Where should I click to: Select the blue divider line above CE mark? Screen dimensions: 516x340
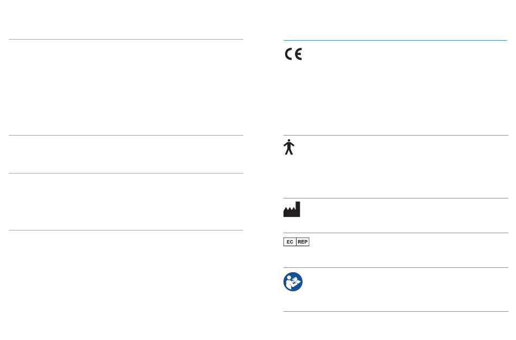395,41
